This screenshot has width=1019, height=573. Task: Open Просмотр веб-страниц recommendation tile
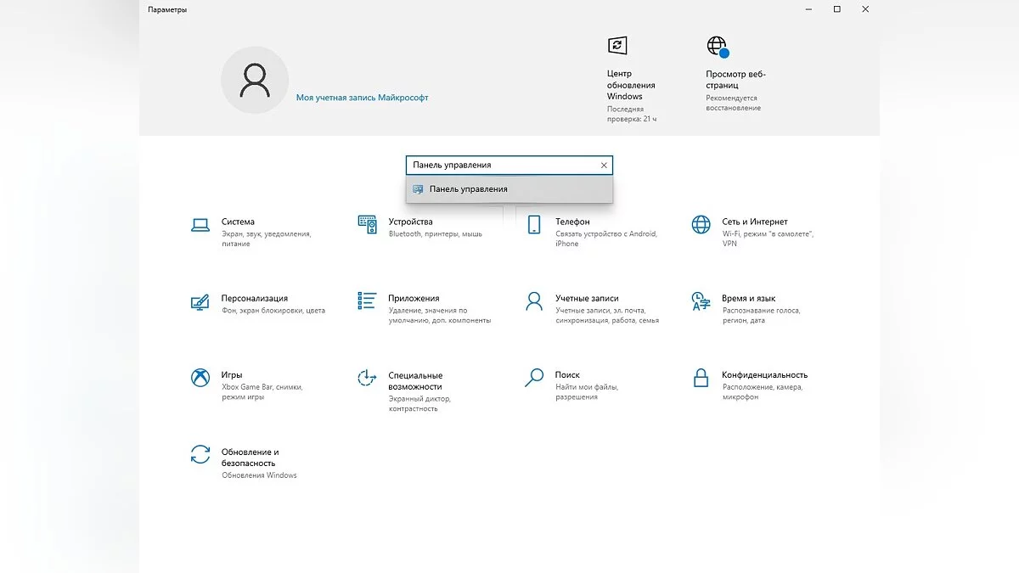[735, 75]
